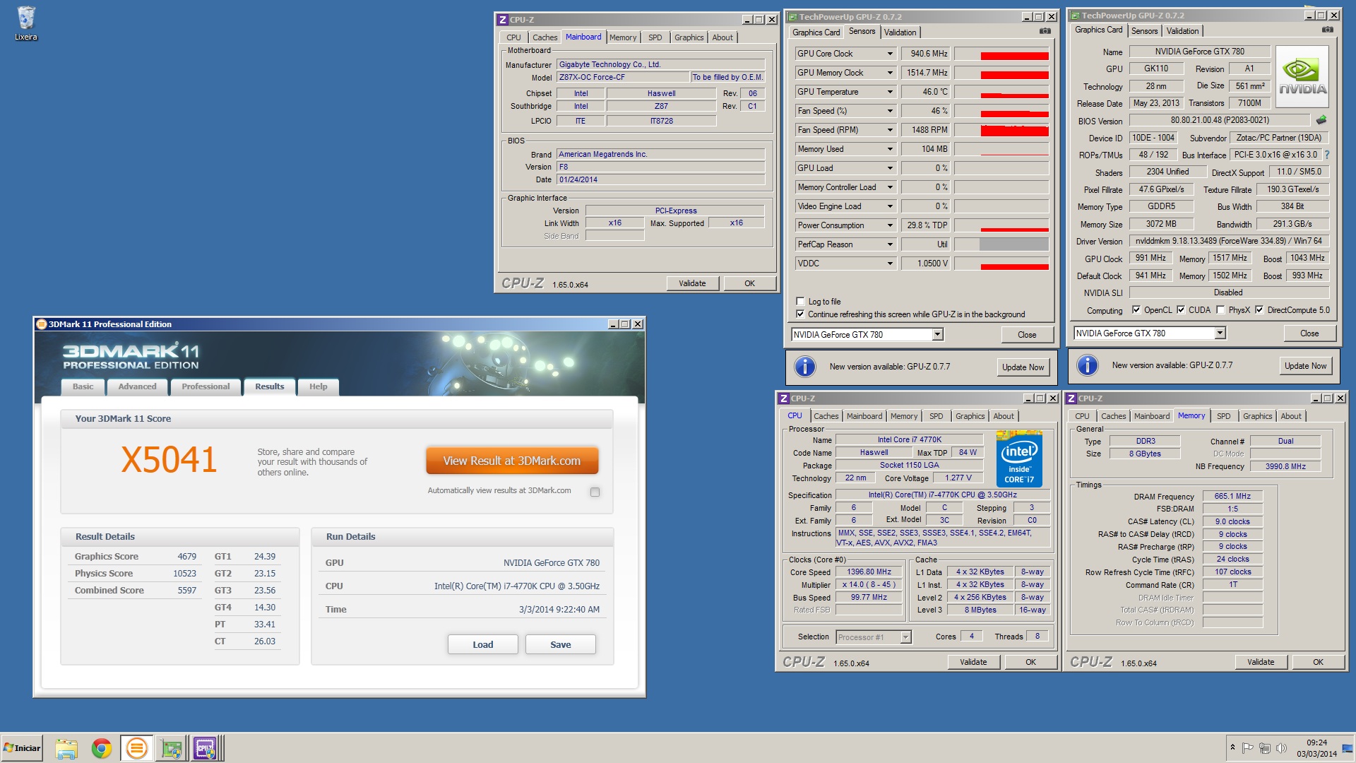Screen dimensions: 1356x763
Task: Show hidden tray icons arrow
Action: click(1232, 747)
